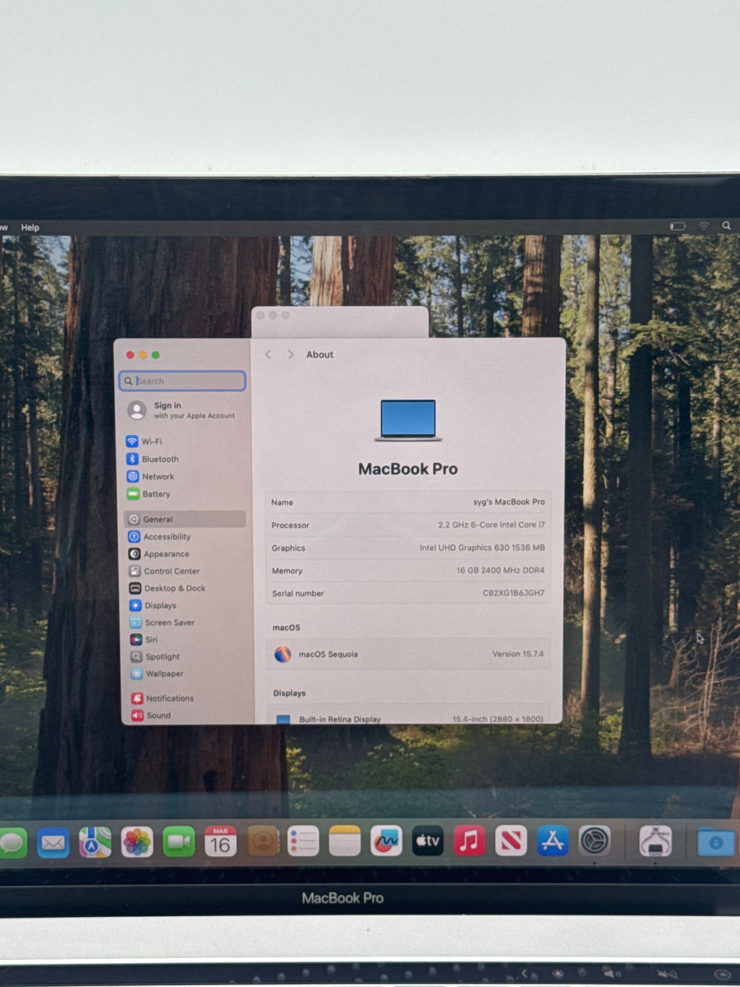Open Maps from the Dock

(95, 842)
